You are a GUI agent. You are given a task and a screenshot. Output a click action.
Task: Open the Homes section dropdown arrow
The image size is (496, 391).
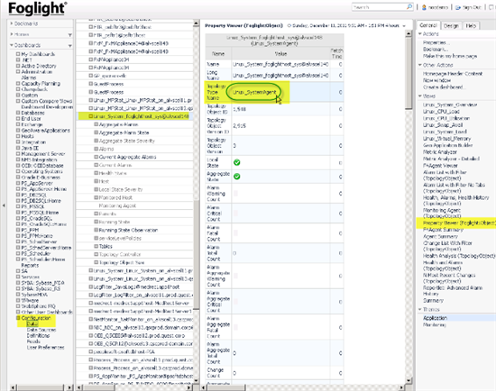pos(70,34)
